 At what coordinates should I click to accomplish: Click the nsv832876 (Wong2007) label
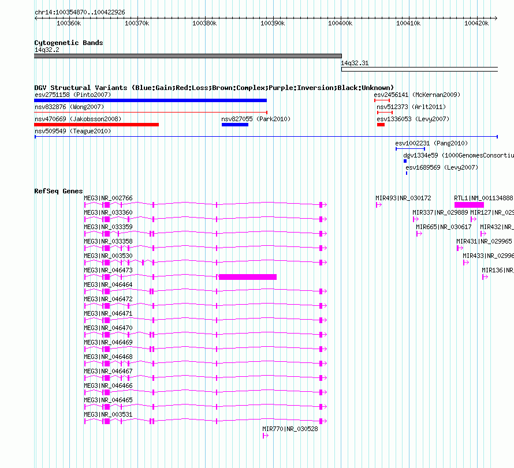(x=69, y=107)
